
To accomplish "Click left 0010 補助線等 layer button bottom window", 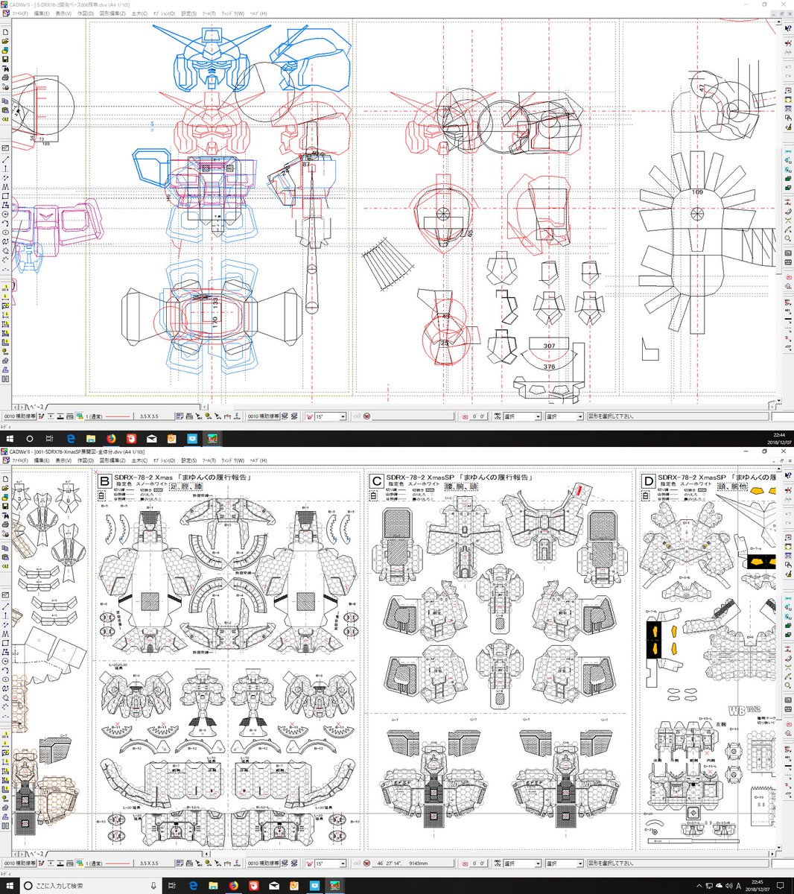I will tap(20, 863).
